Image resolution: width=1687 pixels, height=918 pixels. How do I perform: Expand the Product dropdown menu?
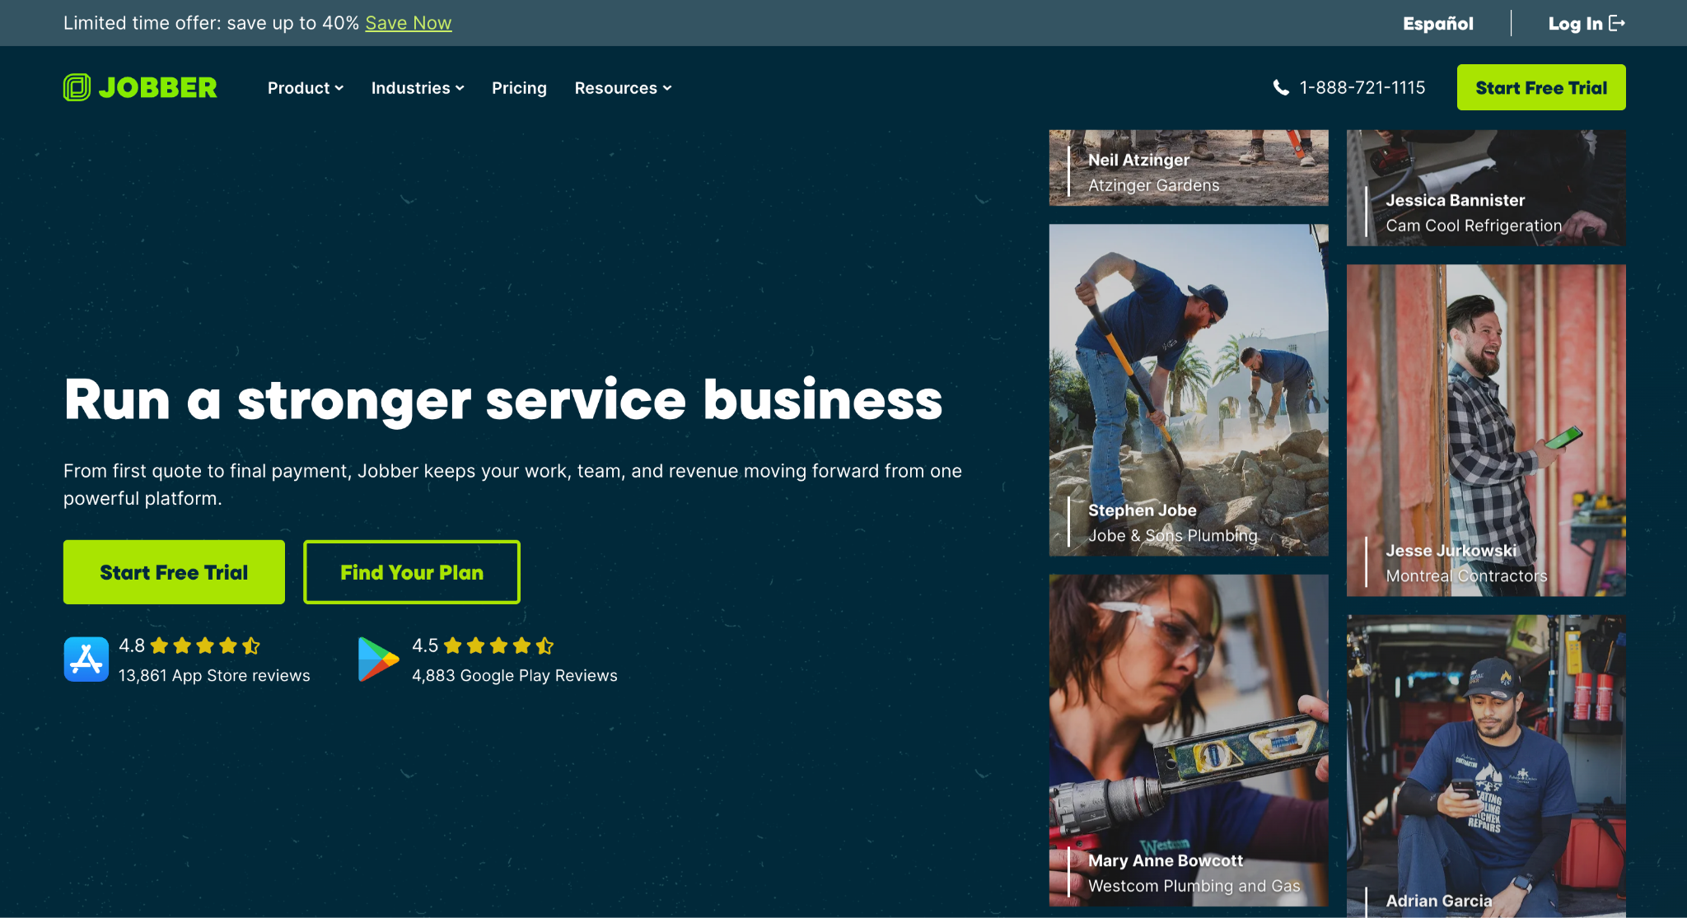pyautogui.click(x=306, y=88)
